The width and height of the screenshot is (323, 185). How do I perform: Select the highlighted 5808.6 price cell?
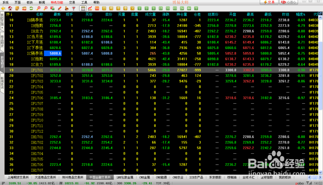53,53
